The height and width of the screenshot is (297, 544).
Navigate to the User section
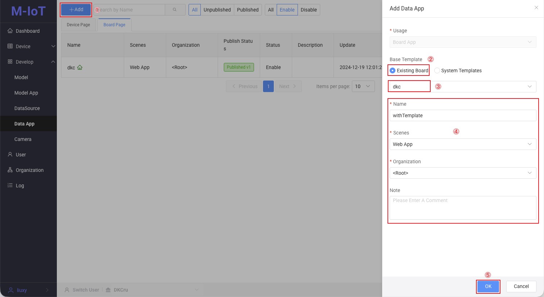(x=21, y=155)
